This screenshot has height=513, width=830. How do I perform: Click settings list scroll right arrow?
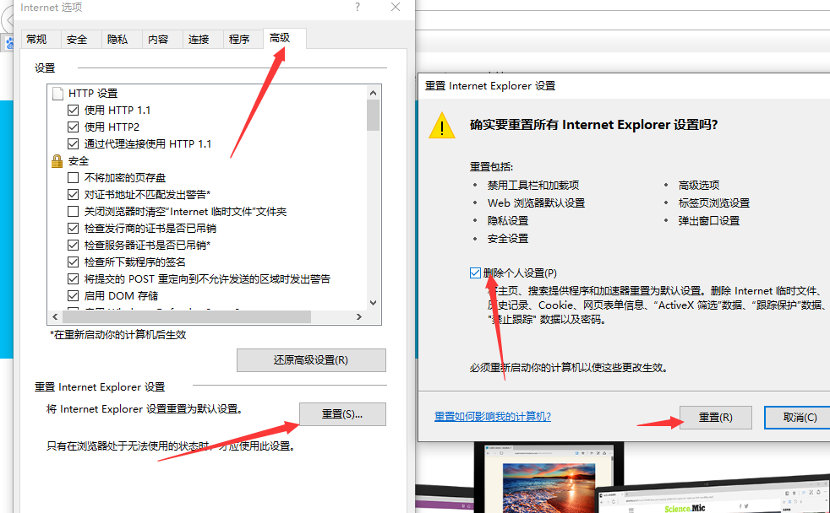(359, 316)
